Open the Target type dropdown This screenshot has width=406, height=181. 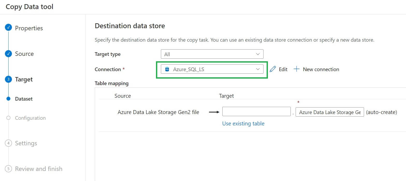tap(212, 54)
